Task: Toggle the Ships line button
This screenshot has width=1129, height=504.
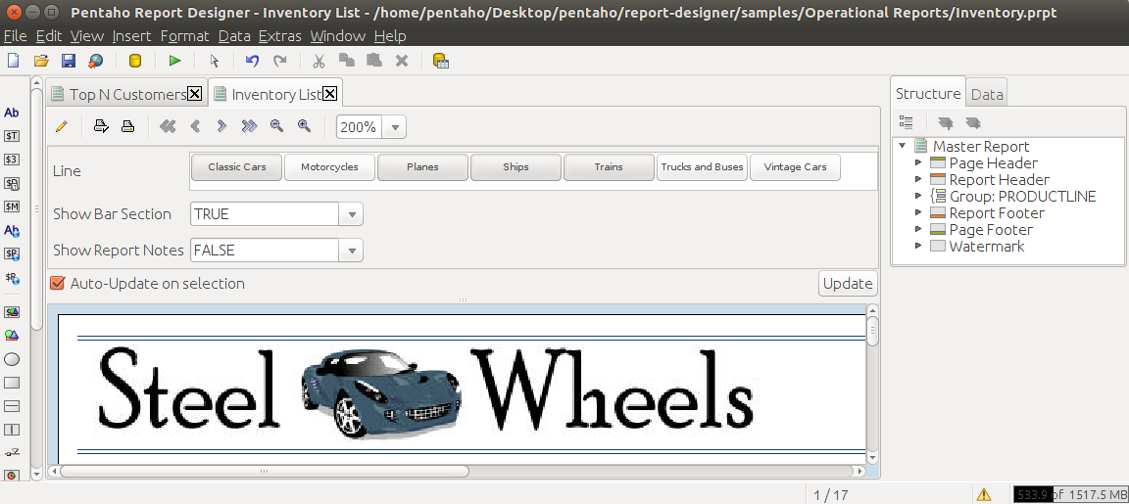Action: point(515,167)
